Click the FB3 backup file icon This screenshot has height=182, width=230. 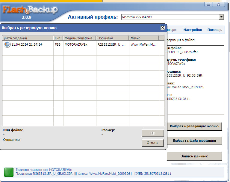coord(7,44)
